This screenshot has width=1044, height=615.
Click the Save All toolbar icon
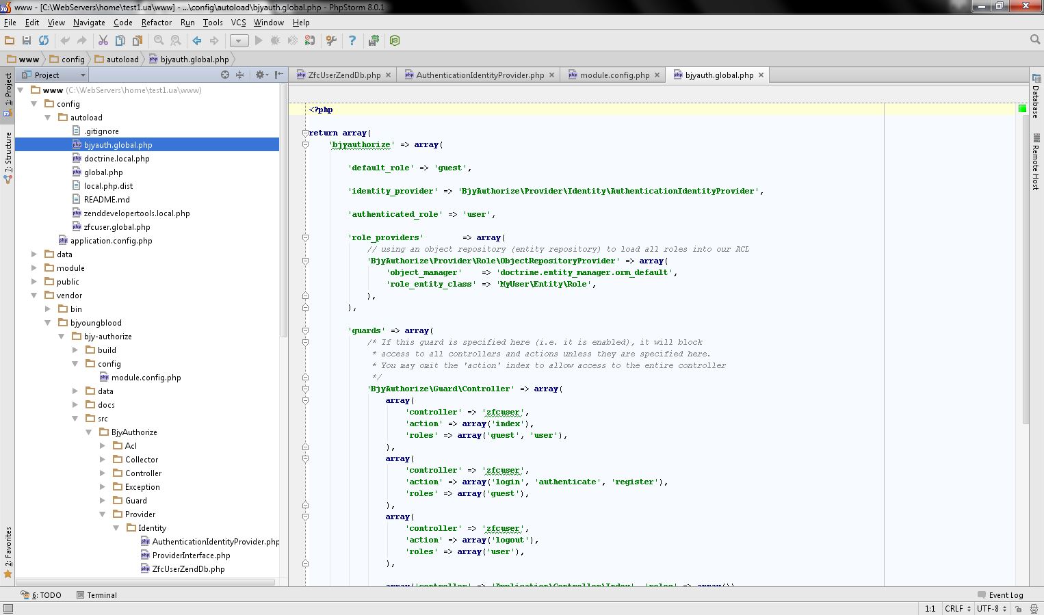pos(27,41)
